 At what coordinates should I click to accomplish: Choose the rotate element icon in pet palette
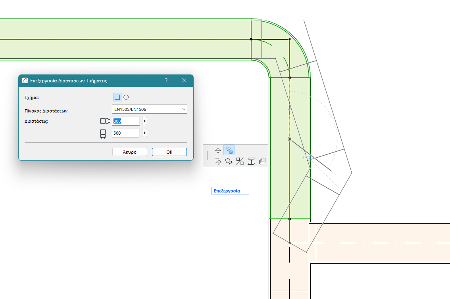click(229, 161)
